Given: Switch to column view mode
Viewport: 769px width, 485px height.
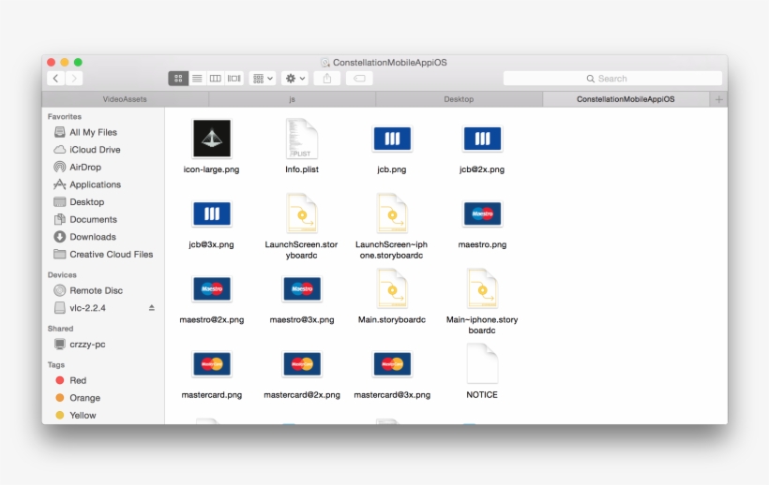Looking at the screenshot, I should [216, 79].
